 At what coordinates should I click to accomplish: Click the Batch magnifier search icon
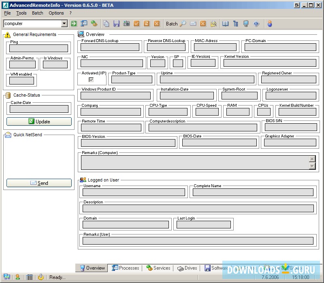click(x=183, y=23)
